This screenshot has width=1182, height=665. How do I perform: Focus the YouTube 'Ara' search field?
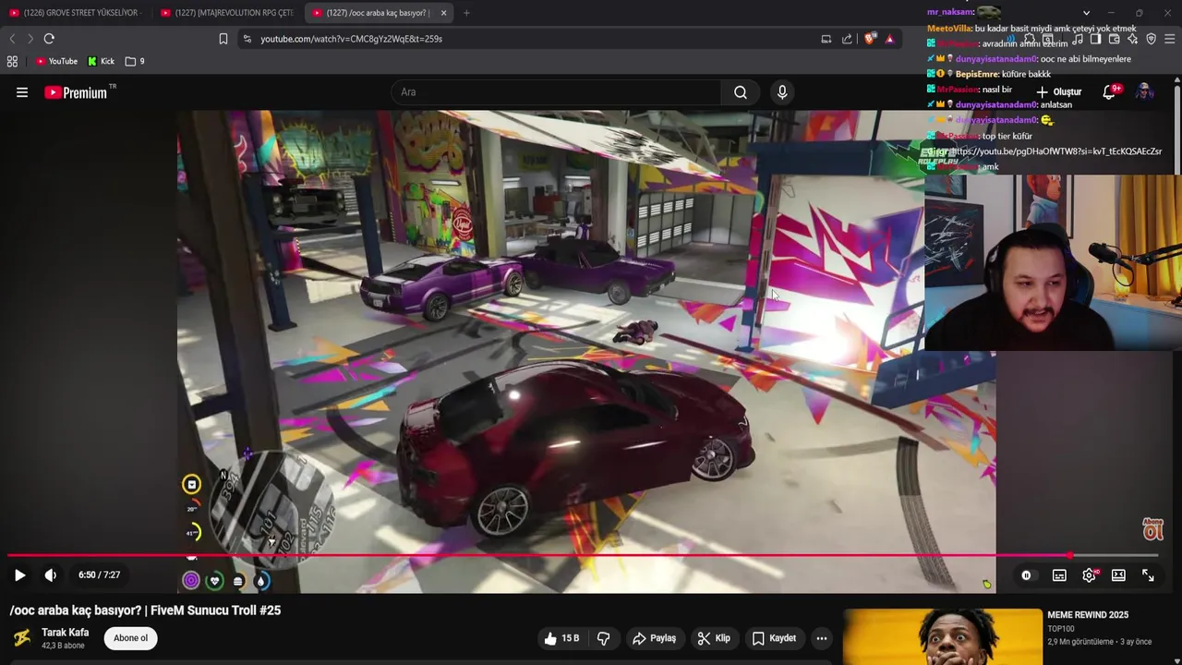(557, 92)
